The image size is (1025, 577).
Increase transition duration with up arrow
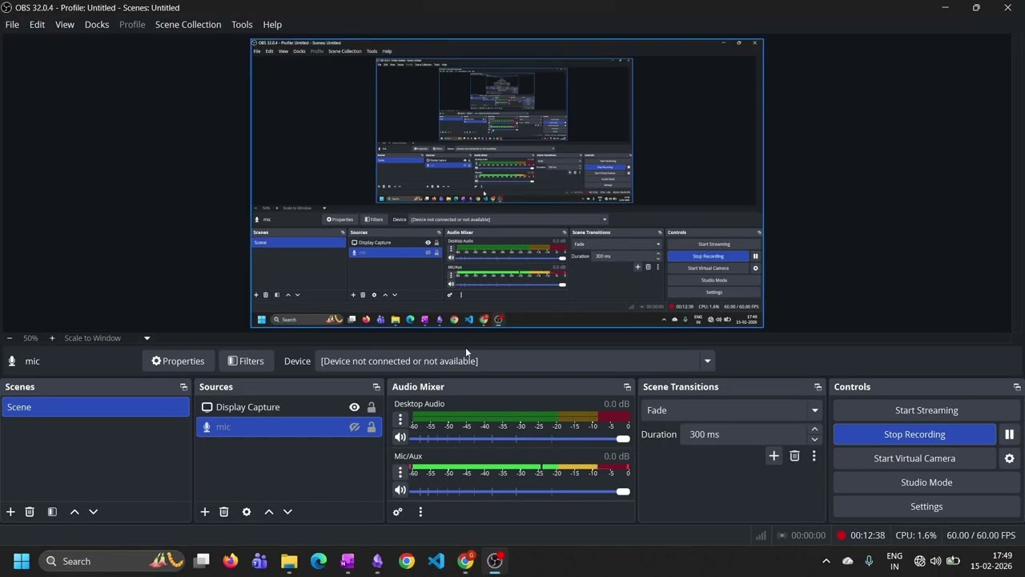click(x=814, y=430)
